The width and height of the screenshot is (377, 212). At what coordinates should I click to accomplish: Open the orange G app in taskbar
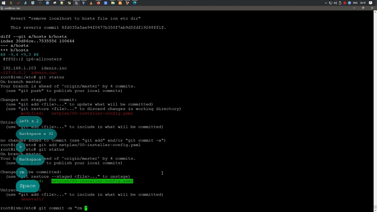click(120, 3)
